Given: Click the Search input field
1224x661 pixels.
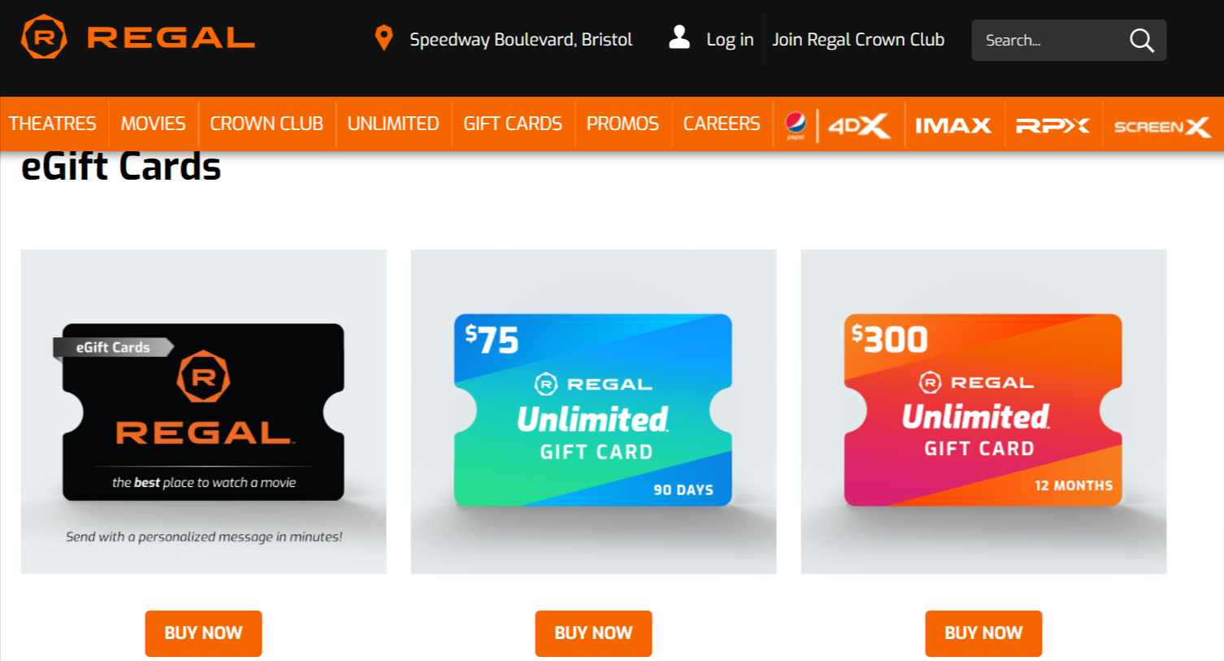Looking at the screenshot, I should 1048,40.
